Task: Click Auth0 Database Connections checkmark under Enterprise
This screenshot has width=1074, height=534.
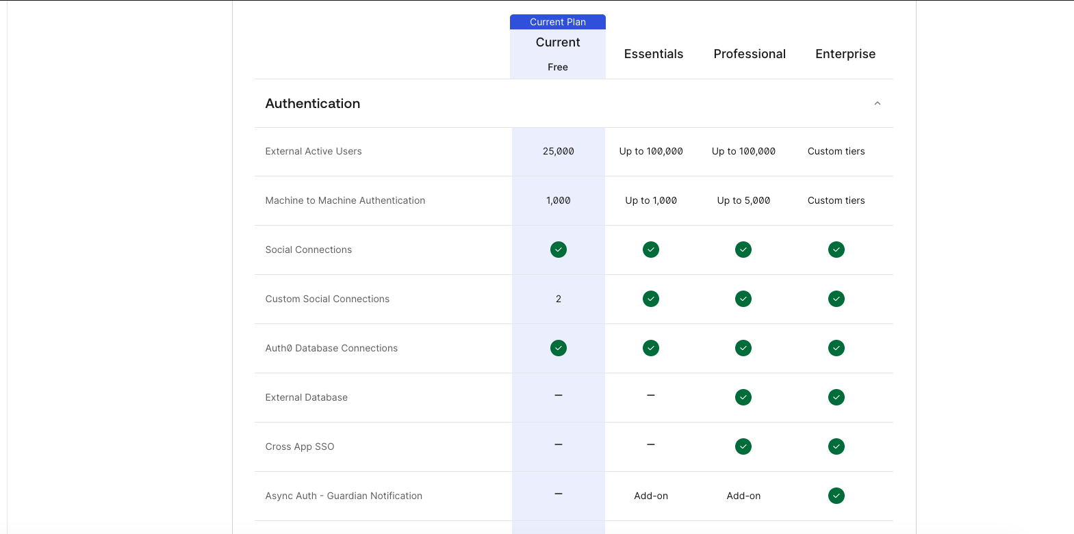Action: (x=836, y=348)
